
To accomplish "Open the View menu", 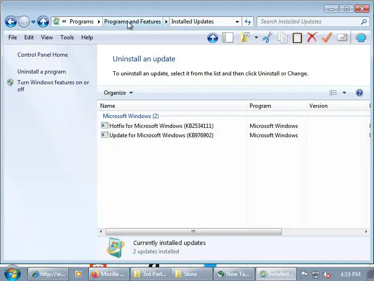I will coord(47,37).
